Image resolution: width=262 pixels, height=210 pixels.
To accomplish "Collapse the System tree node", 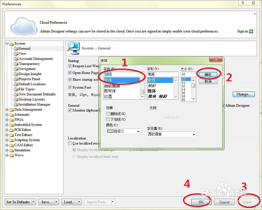I will tap(7, 43).
